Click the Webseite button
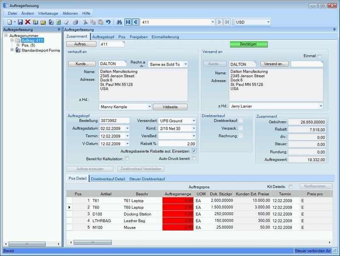The width and height of the screenshot is (340, 256). [170, 106]
